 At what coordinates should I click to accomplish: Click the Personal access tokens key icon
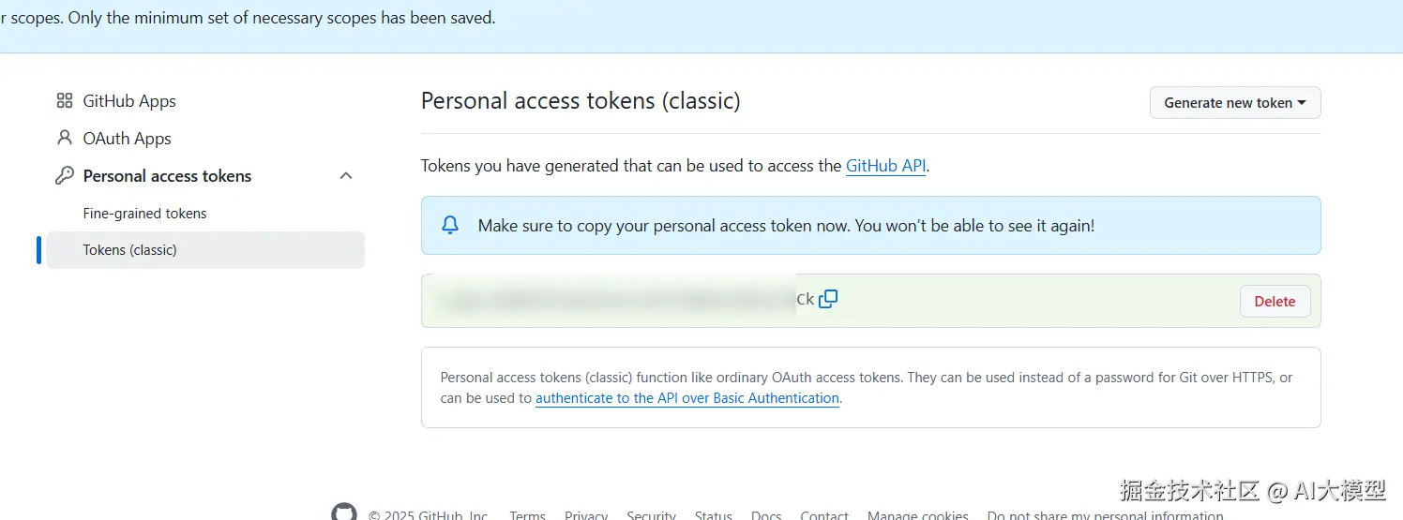coord(65,176)
